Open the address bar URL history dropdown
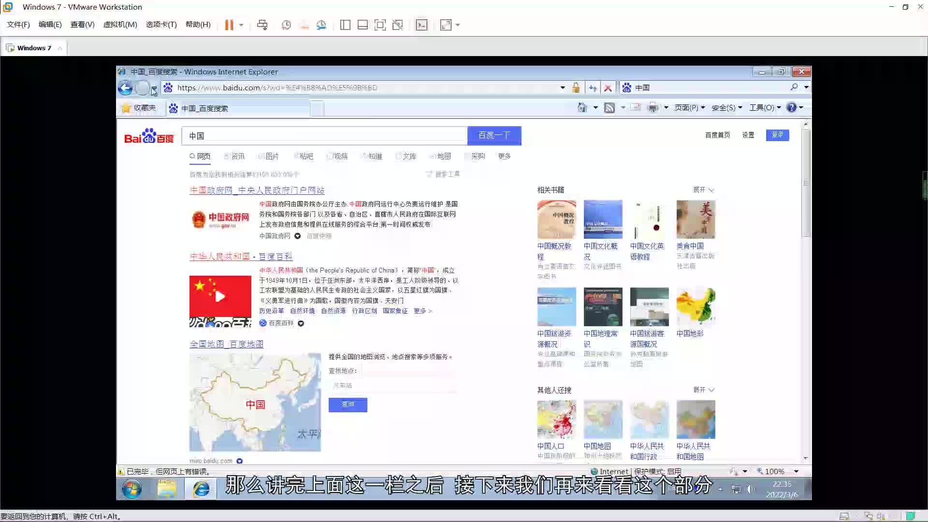928x522 pixels. pos(563,87)
